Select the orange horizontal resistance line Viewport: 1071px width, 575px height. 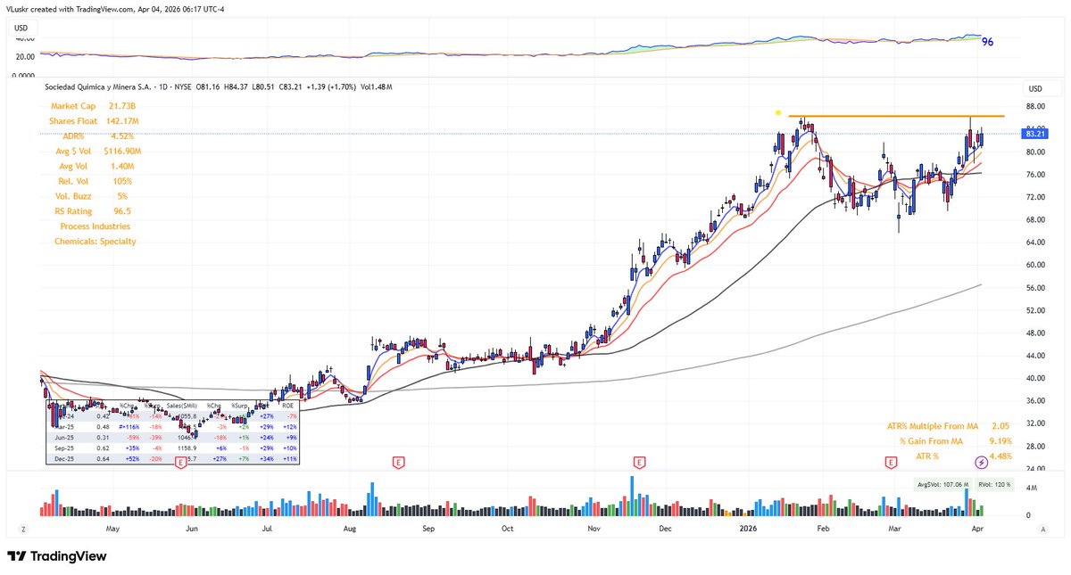pos(896,117)
